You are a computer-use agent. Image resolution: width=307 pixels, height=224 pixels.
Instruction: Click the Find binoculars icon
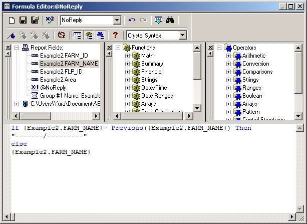pos(170,20)
